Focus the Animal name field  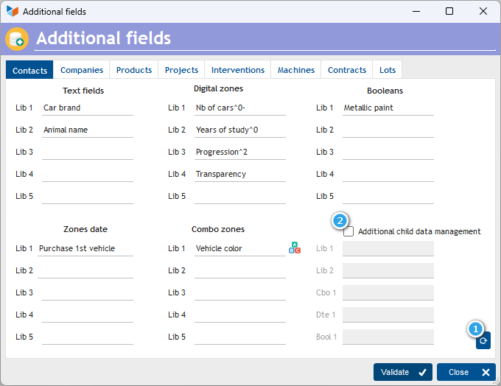87,130
